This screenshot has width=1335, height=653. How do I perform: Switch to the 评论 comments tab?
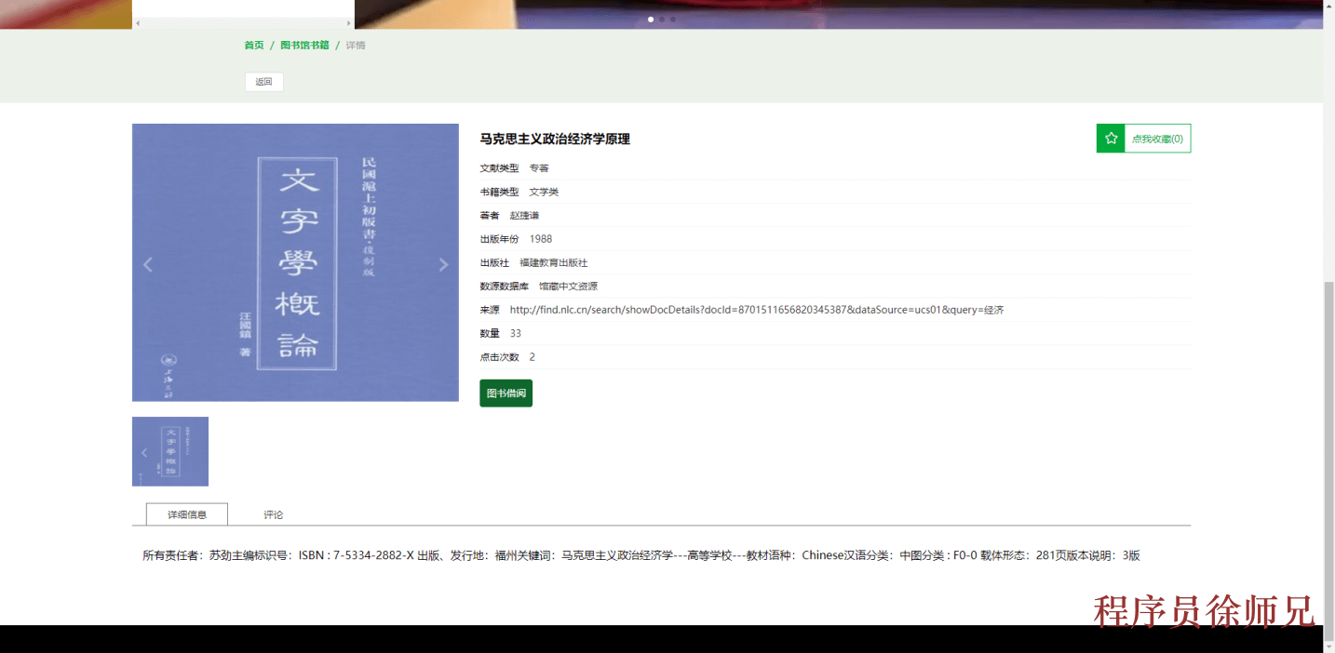(273, 513)
